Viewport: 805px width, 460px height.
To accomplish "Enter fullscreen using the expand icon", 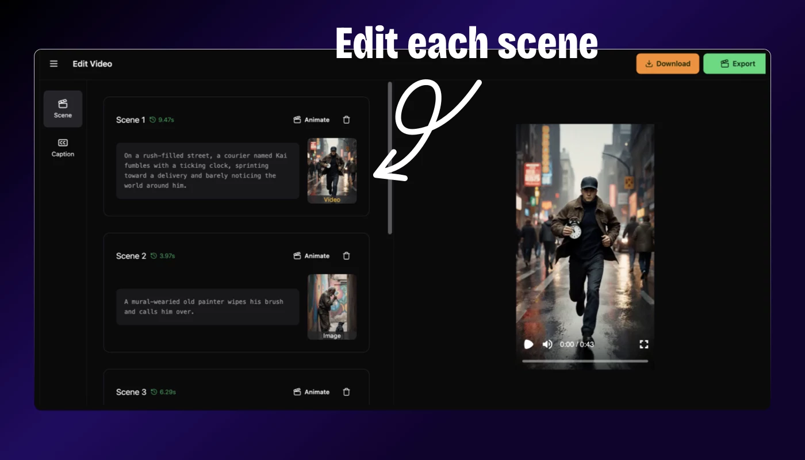I will click(x=643, y=344).
